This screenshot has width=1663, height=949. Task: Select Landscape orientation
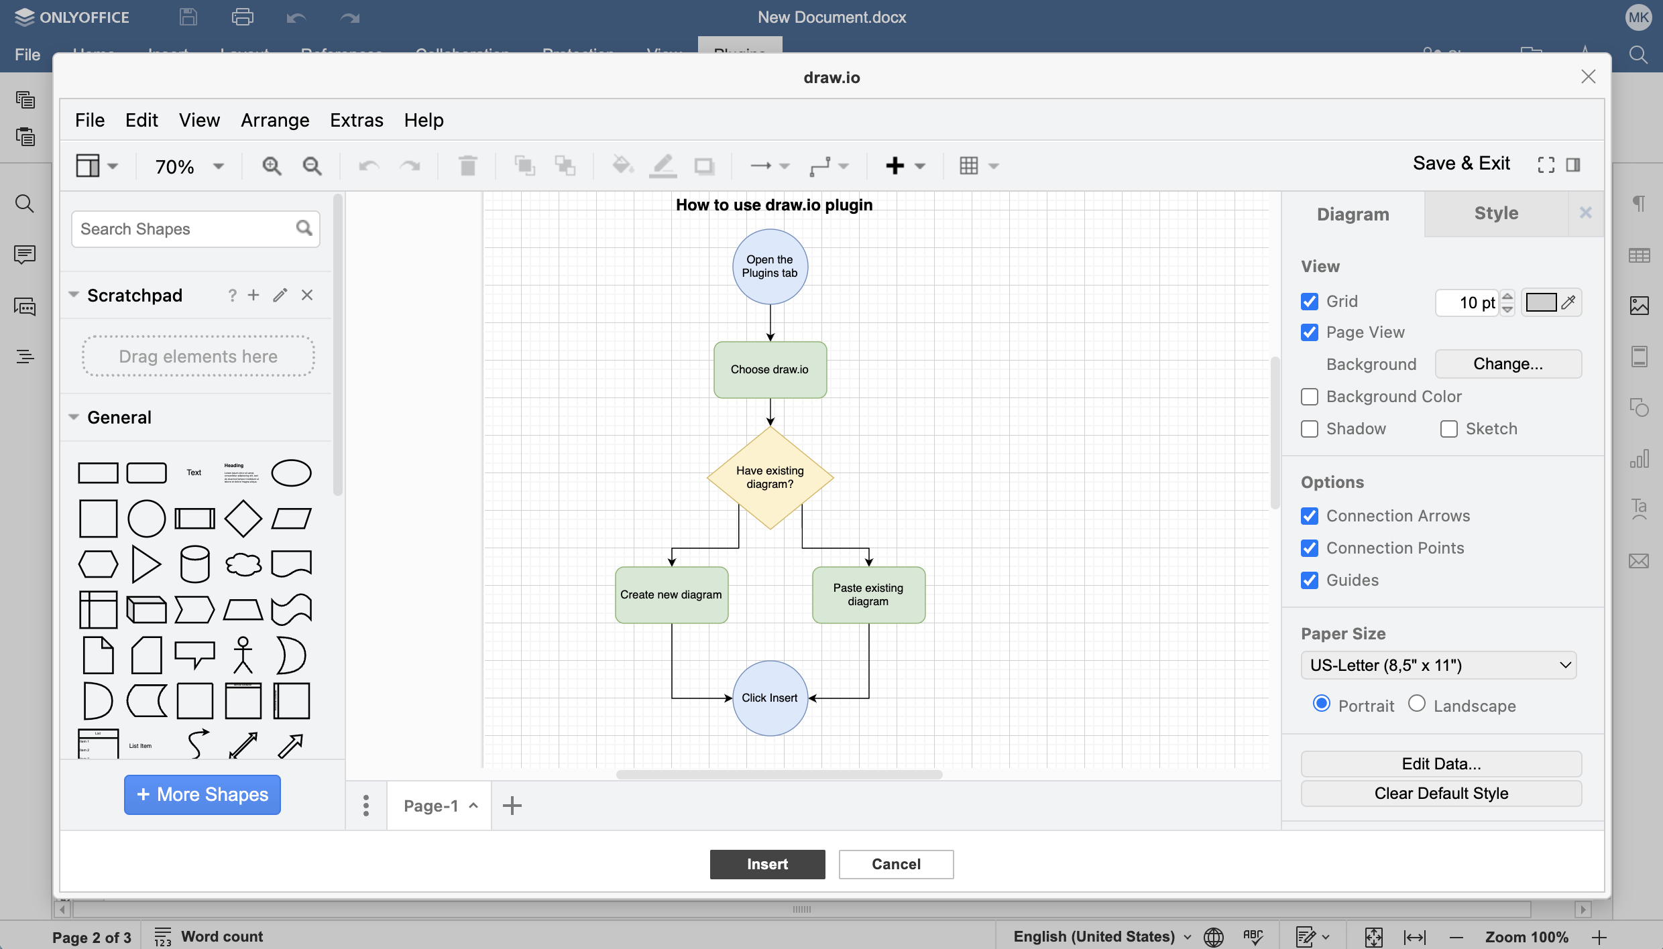coord(1417,704)
